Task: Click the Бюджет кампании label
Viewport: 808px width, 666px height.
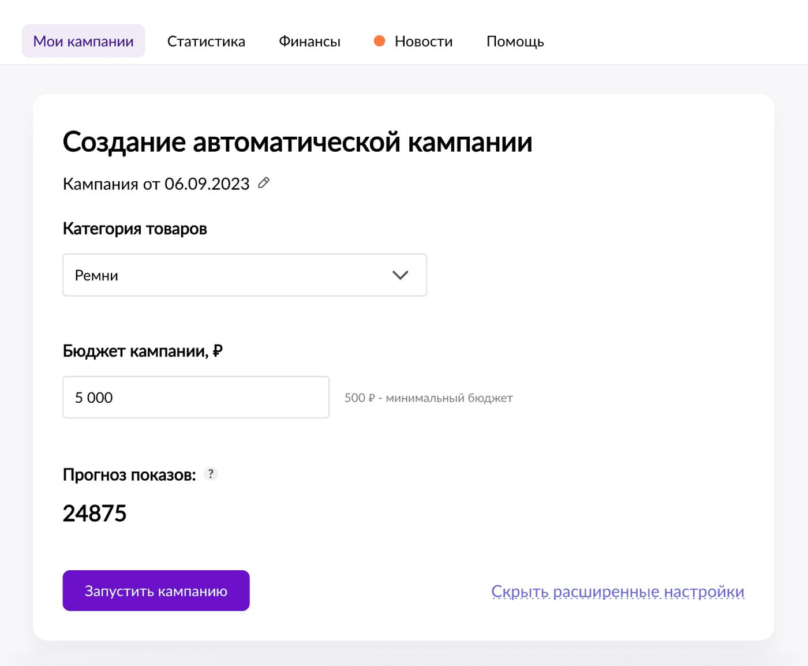Action: [x=143, y=351]
